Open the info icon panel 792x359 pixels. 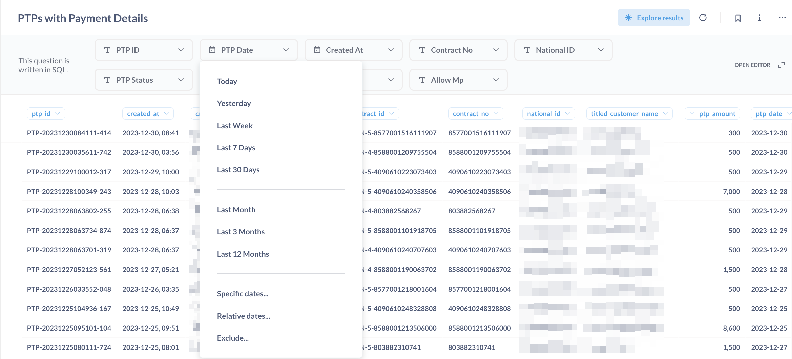pyautogui.click(x=759, y=18)
